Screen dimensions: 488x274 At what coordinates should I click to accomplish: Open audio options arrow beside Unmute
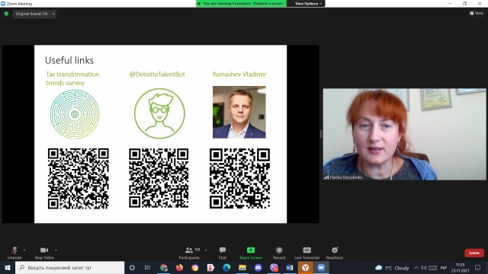coord(24,250)
